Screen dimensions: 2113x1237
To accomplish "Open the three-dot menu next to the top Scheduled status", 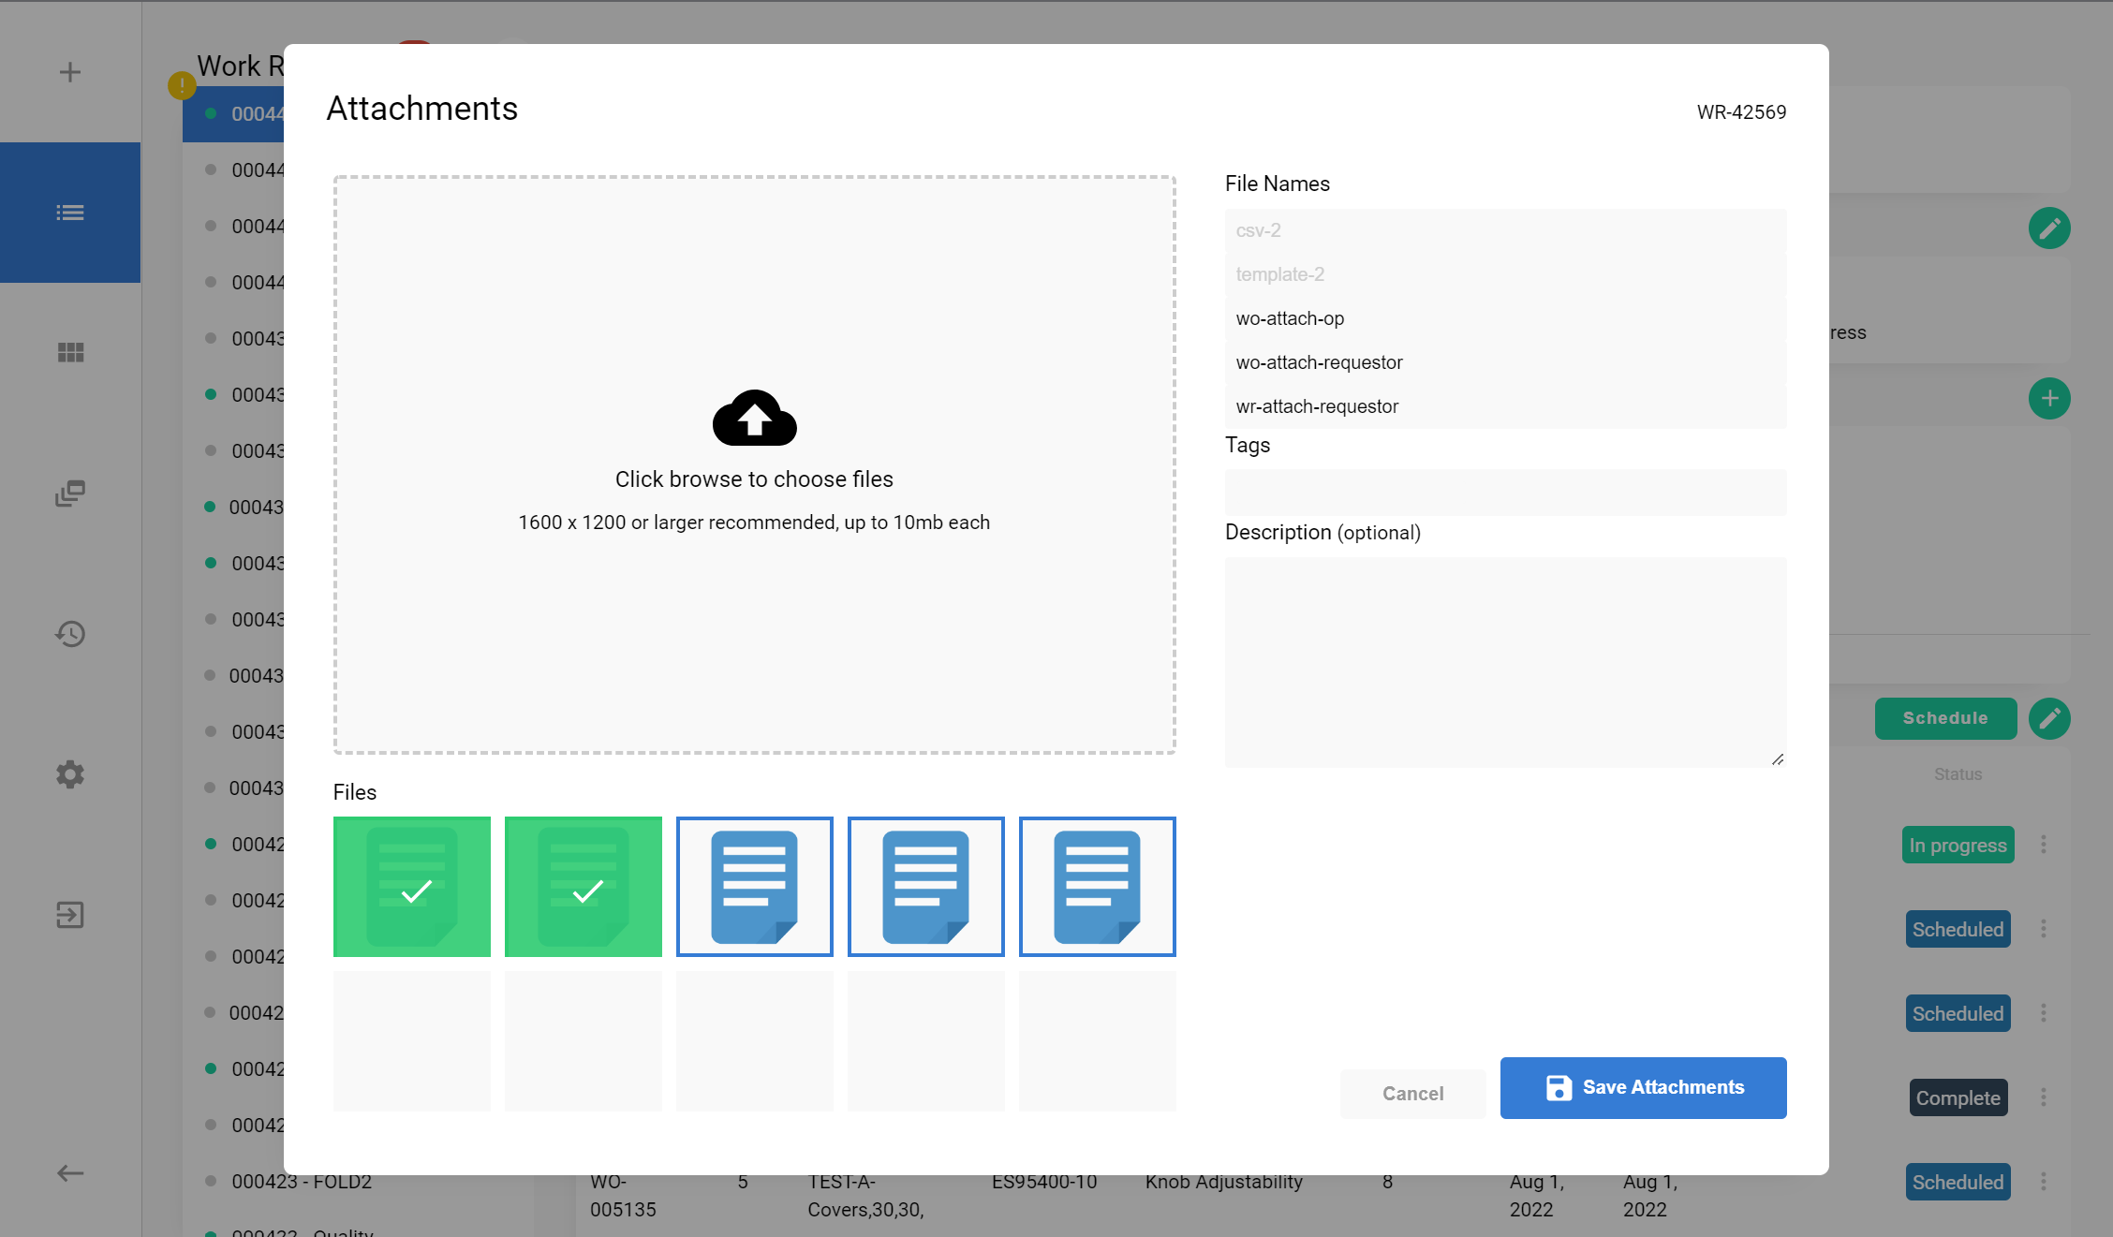I will [x=2045, y=928].
